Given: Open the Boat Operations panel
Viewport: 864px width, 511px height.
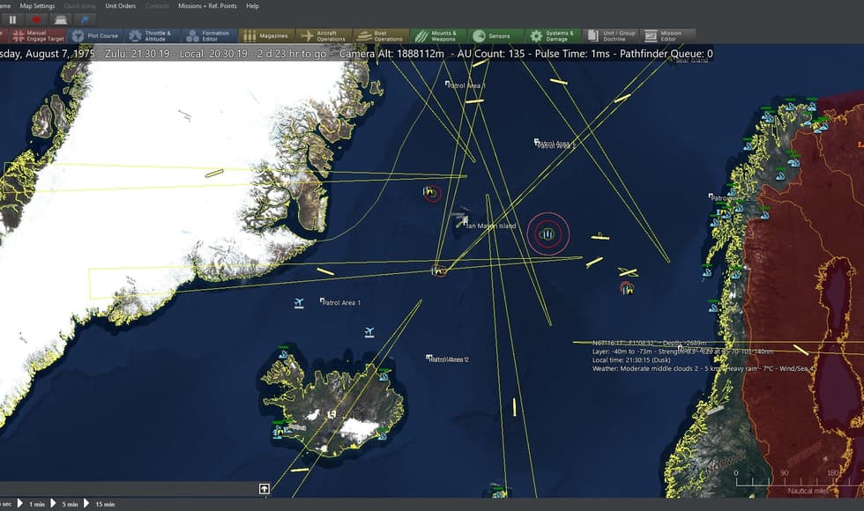Looking at the screenshot, I should pos(381,36).
